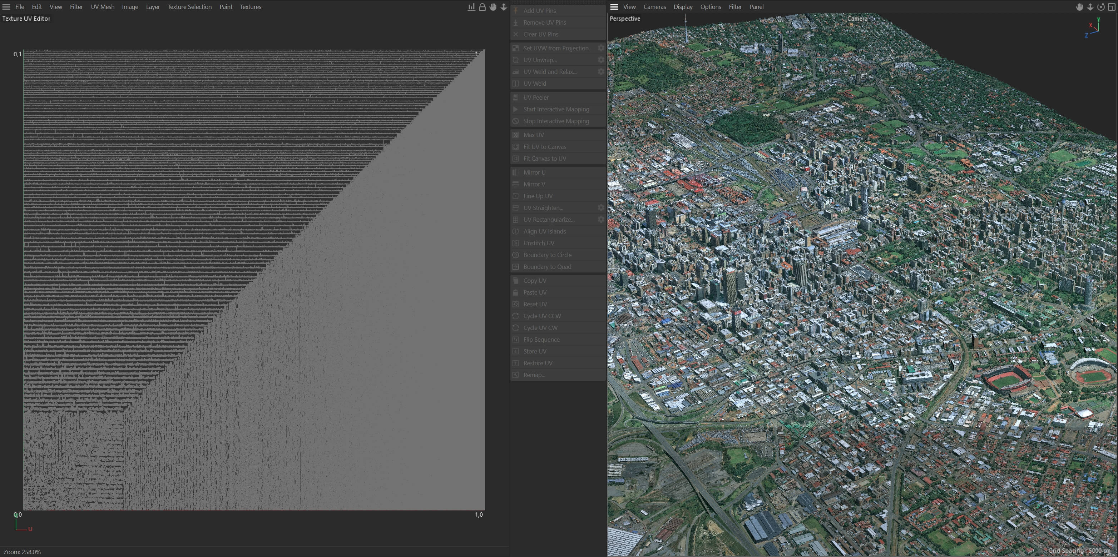Open UV Rectangularize gear options
Image resolution: width=1118 pixels, height=557 pixels.
pos(601,219)
